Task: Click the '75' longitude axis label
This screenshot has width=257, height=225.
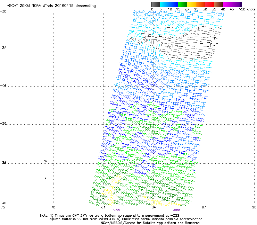Action: tap(3, 207)
